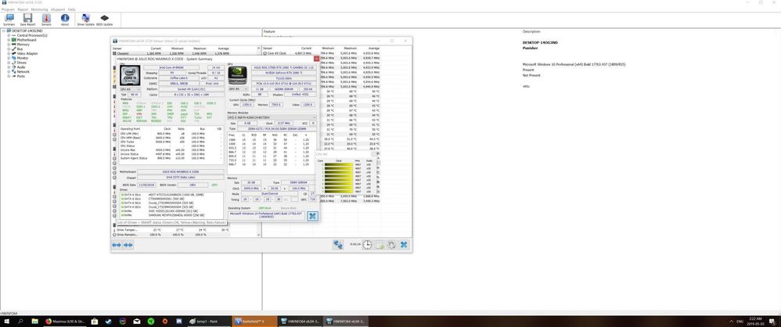Switch to temp1 - Paint in taskbar

(x=209, y=322)
